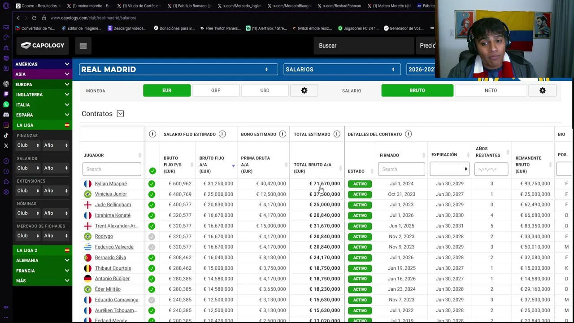Open TikTok from the browser sidebar

(x=6, y=135)
